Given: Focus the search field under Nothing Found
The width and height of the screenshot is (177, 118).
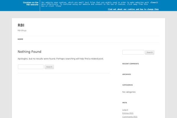Looking at the screenshot, I should [x=31, y=67].
